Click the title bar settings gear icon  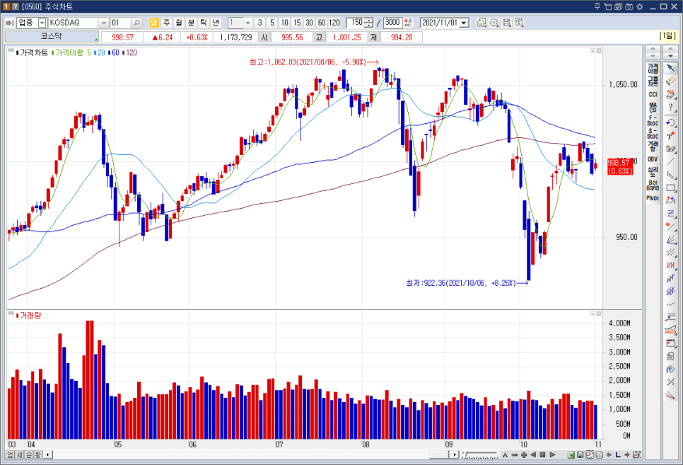pos(639,6)
